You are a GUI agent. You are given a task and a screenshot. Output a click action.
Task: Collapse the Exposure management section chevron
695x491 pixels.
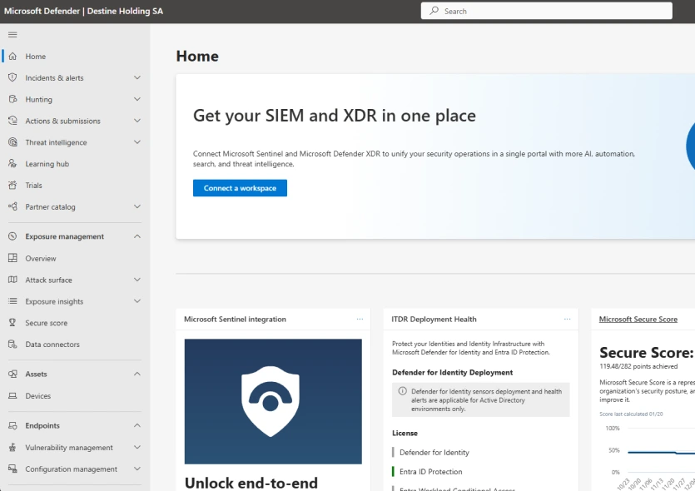137,236
